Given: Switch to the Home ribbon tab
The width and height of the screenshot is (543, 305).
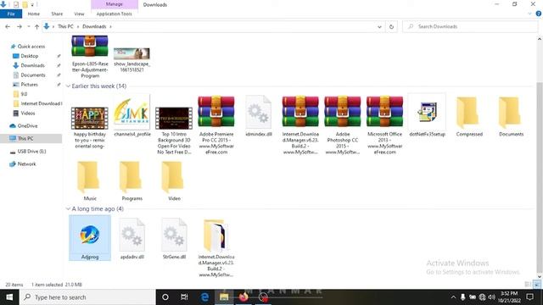Looking at the screenshot, I should [x=34, y=14].
